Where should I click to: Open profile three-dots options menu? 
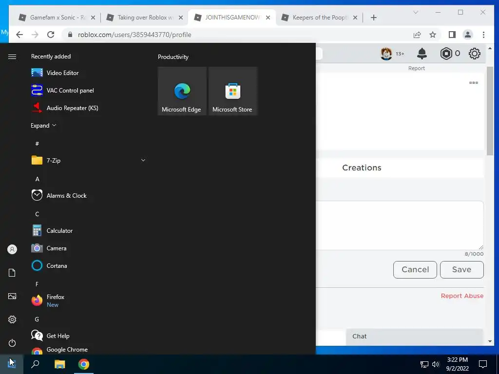coord(474,83)
